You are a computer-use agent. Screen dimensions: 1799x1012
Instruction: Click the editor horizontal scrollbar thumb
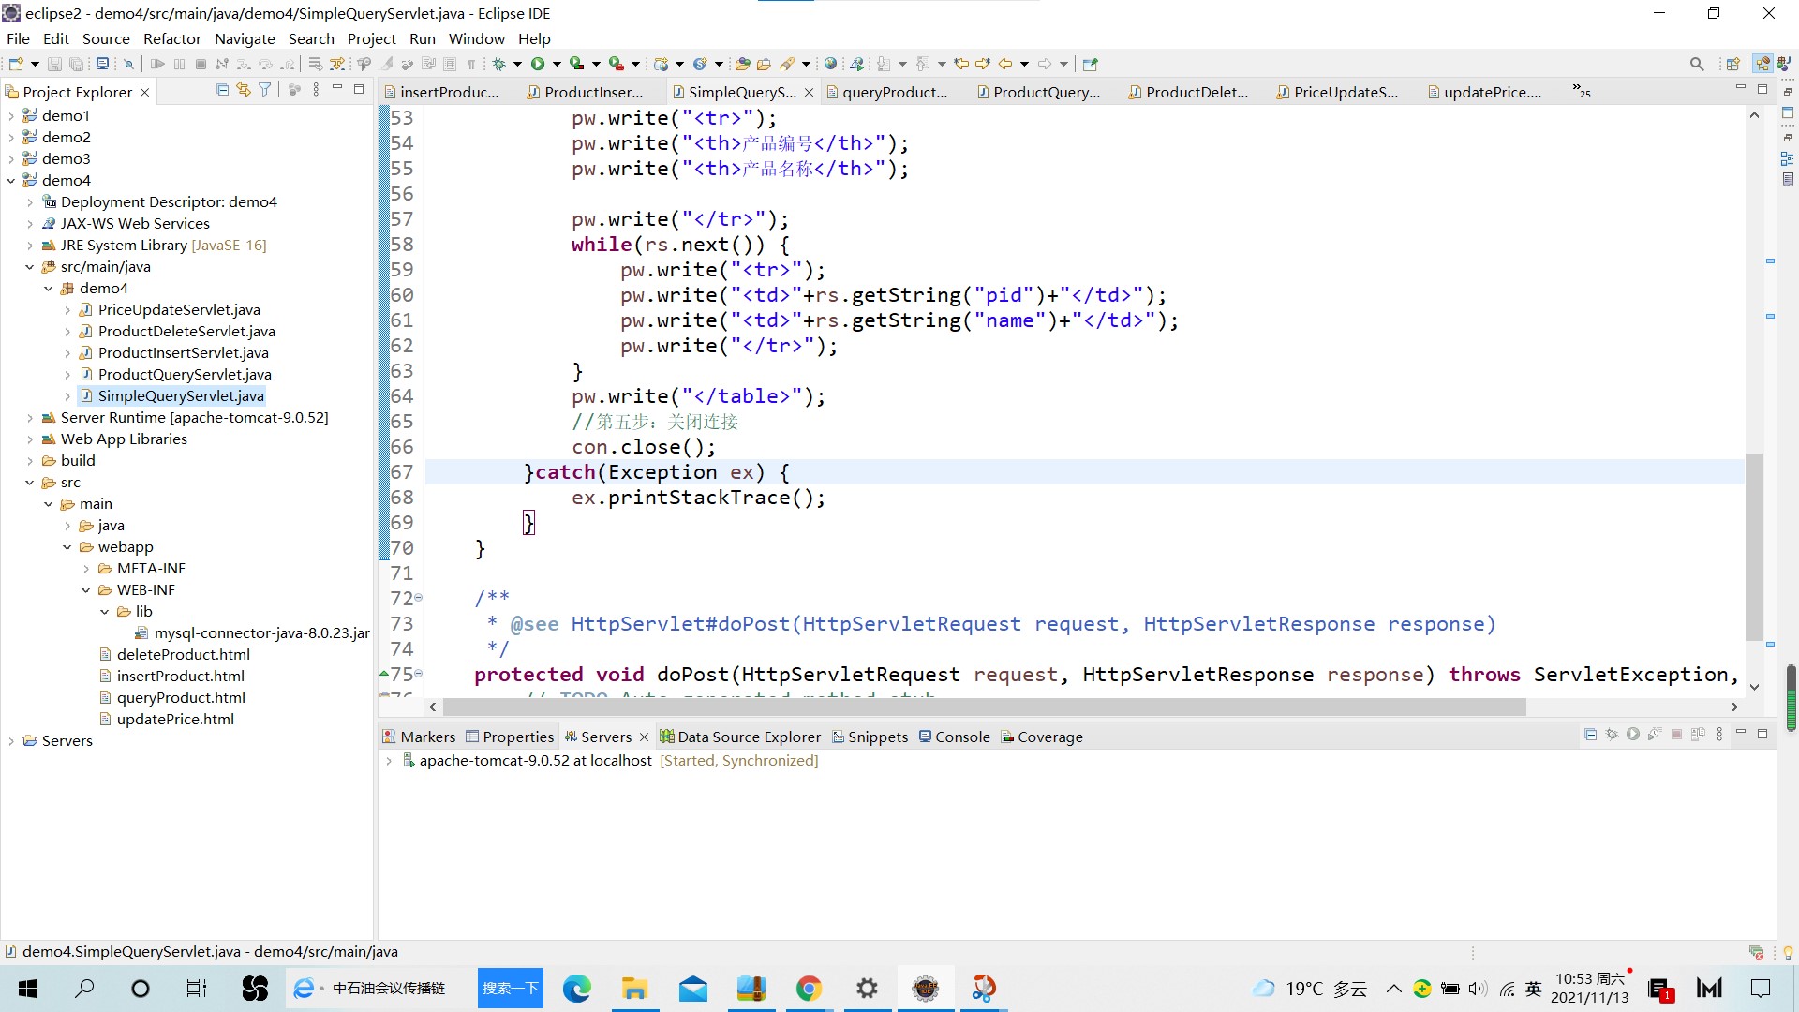click(984, 707)
